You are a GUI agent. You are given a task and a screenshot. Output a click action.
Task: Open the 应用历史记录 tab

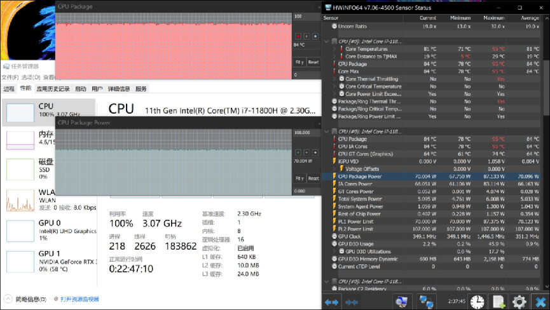point(53,89)
